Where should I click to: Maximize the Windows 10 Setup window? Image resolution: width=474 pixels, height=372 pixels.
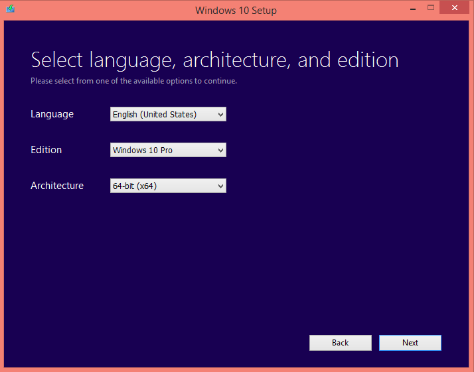pyautogui.click(x=431, y=8)
